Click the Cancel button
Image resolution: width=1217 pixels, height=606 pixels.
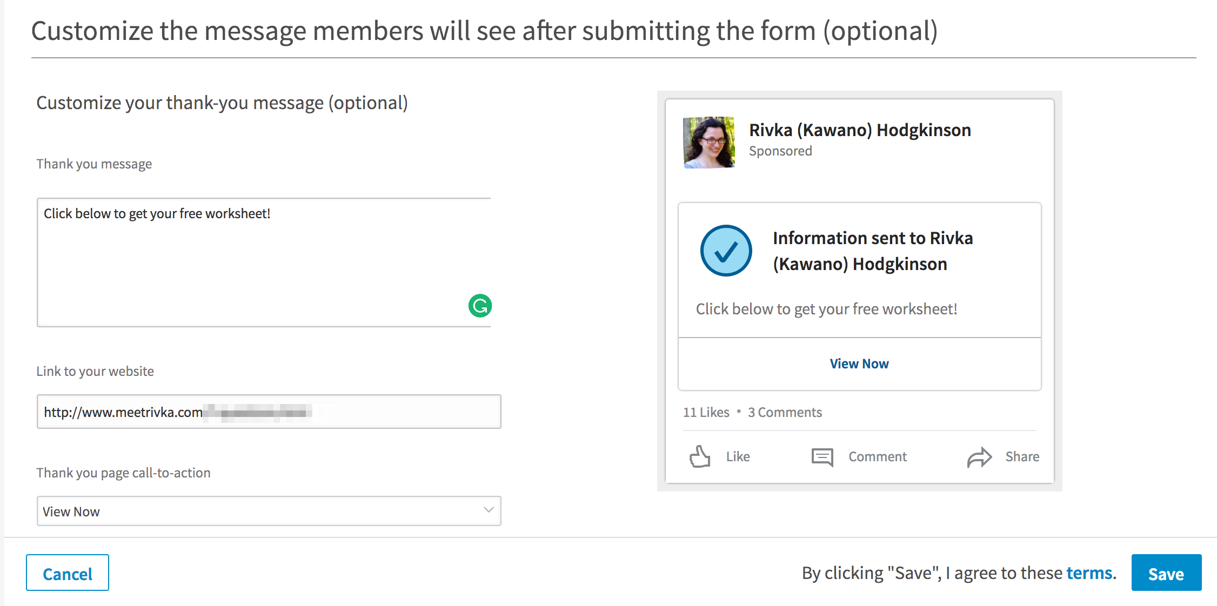(68, 573)
